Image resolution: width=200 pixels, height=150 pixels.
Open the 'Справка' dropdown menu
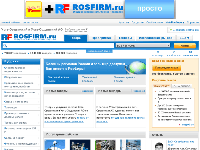[x=193, y=23]
